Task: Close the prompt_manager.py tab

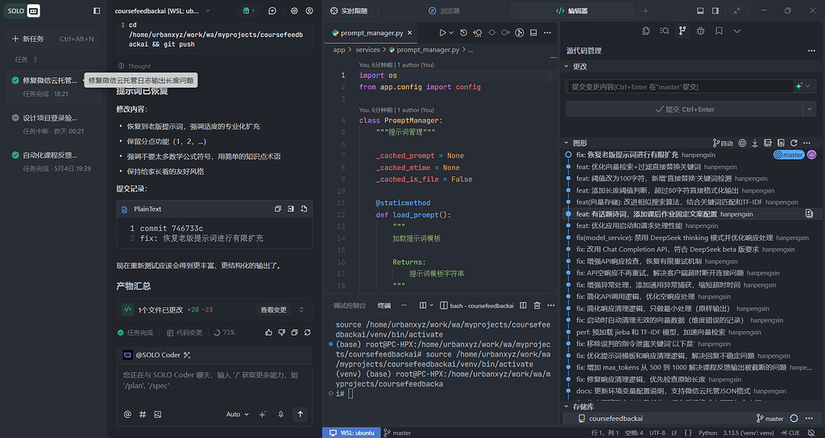Action: pyautogui.click(x=410, y=32)
